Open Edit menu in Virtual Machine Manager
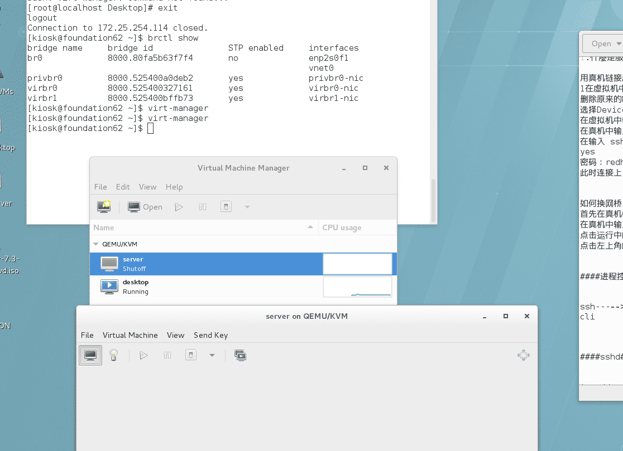623x451 pixels. 123,187
